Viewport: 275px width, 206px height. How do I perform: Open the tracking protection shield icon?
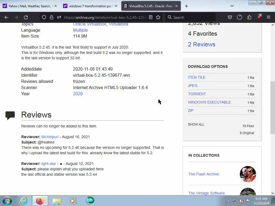(44, 17)
